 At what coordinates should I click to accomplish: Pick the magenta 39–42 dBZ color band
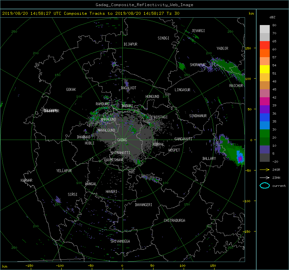[x=265, y=101]
